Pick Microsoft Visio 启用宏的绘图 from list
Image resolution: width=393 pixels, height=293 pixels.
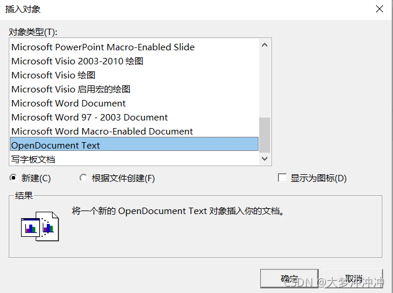(x=134, y=89)
